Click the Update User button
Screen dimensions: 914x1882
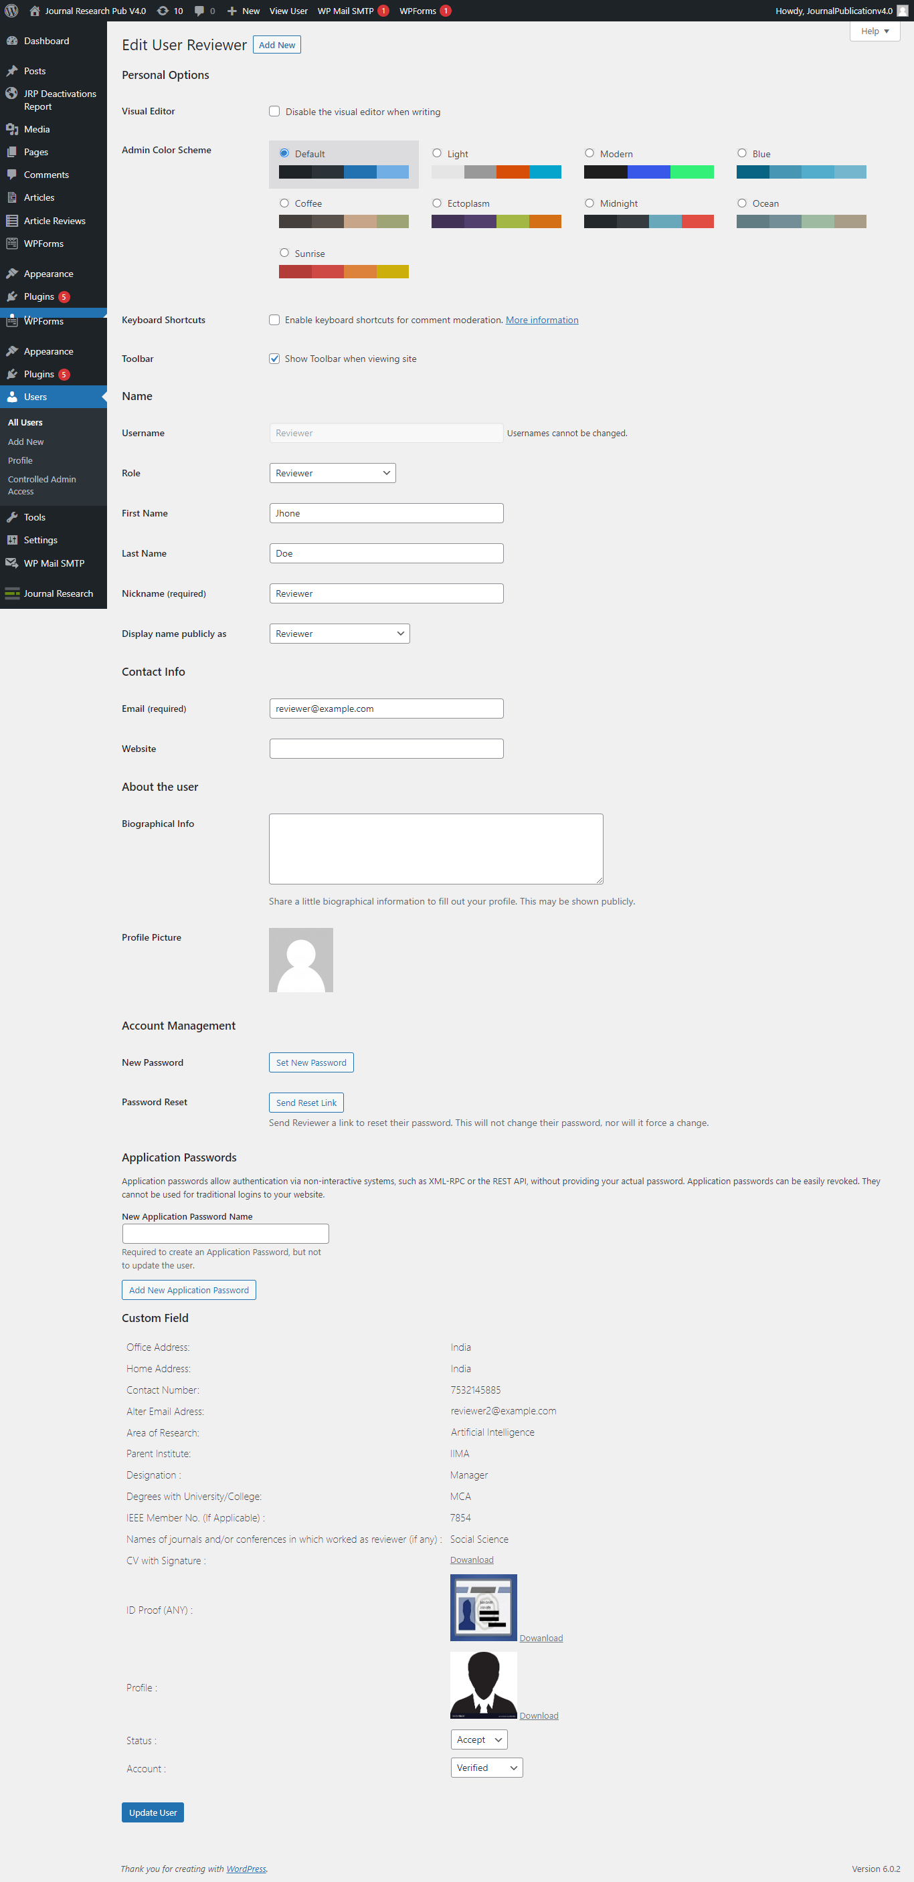[153, 1812]
